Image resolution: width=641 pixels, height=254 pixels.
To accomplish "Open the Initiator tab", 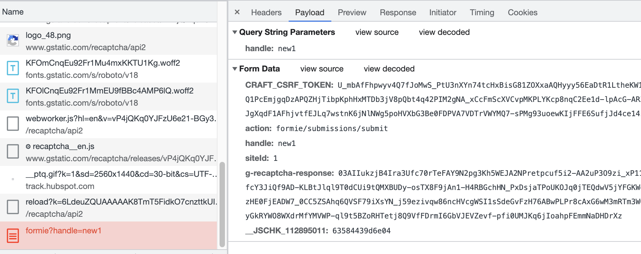I will (442, 13).
